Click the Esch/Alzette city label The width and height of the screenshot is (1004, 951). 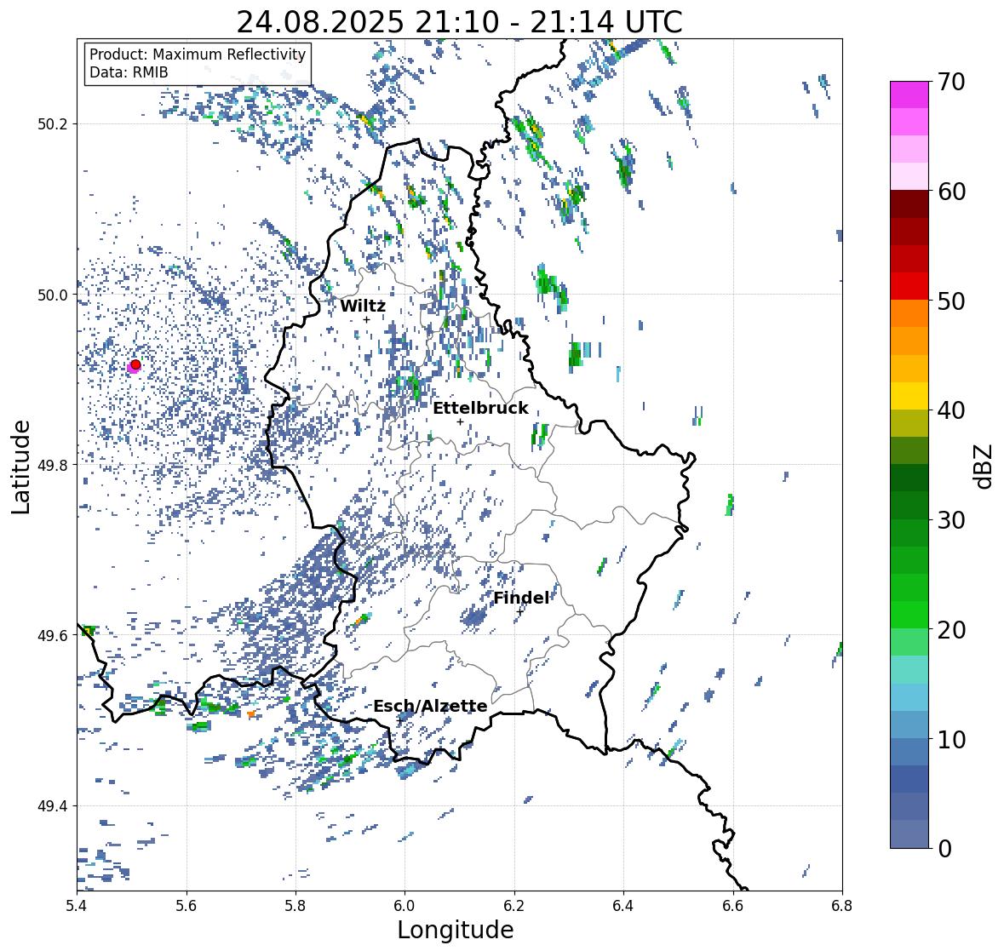(x=430, y=706)
